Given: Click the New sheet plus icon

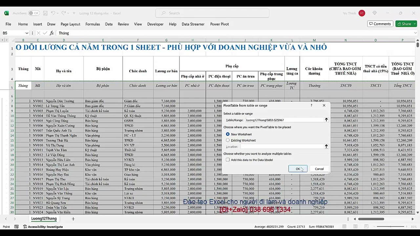Looking at the screenshot, I should pos(73,219).
